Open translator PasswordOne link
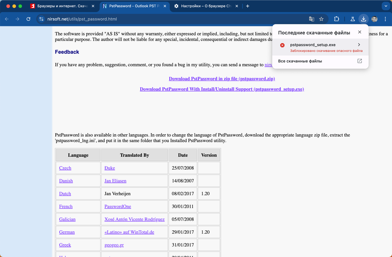The height and width of the screenshot is (257, 392). tap(118, 206)
